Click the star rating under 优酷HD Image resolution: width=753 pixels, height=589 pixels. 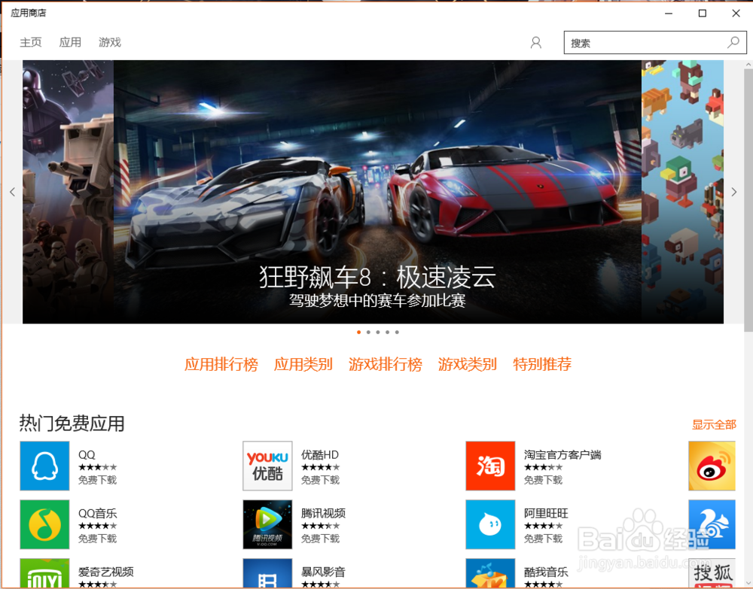(x=320, y=467)
